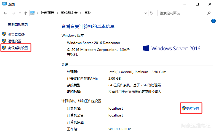Click the 已安装的内存(RAM): label
This screenshot has height=133, width=216.
82,79
